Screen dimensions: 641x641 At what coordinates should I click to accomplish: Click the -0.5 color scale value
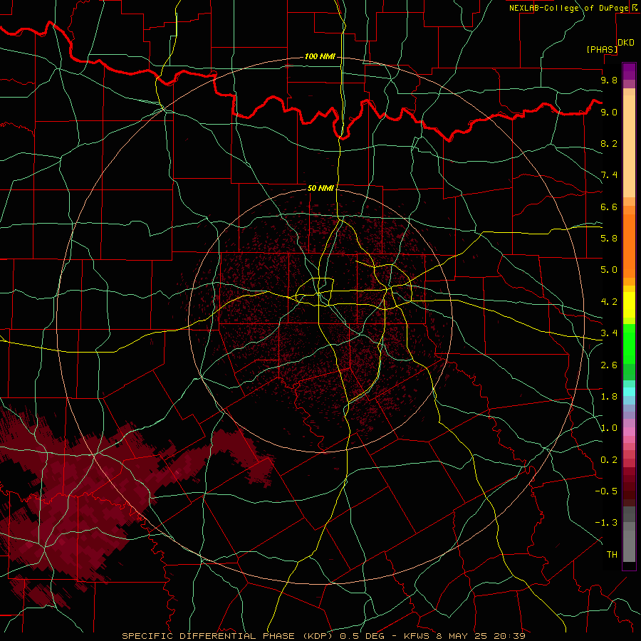tap(606, 491)
